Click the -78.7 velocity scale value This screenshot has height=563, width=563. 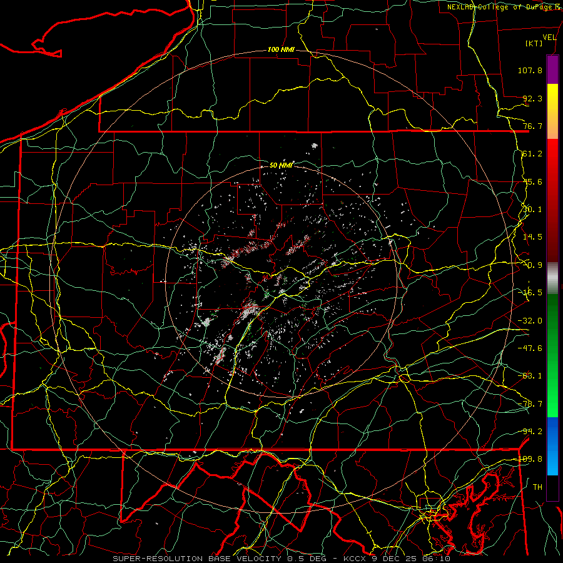[530, 404]
